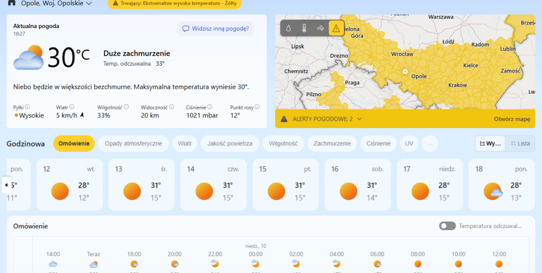The image size is (542, 273).
Task: Click the large partly cloudy current weather icon
Action: [29, 57]
